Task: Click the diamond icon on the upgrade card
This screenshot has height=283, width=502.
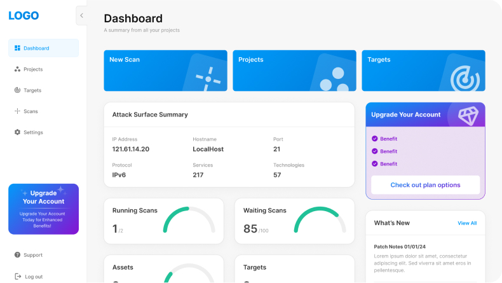Action: (x=468, y=115)
